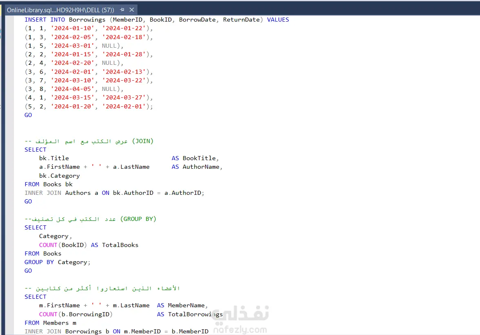Click the bk.Category line
480x335 pixels.
60,176
